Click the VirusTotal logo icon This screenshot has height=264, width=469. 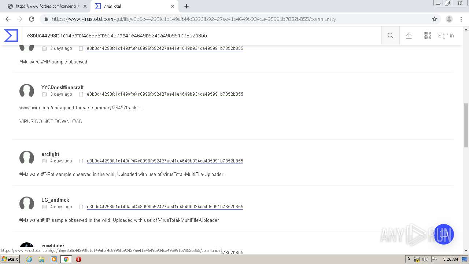point(11,36)
